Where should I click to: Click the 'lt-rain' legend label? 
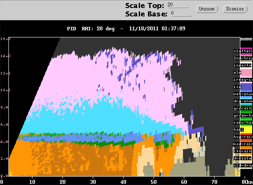click(242, 151)
